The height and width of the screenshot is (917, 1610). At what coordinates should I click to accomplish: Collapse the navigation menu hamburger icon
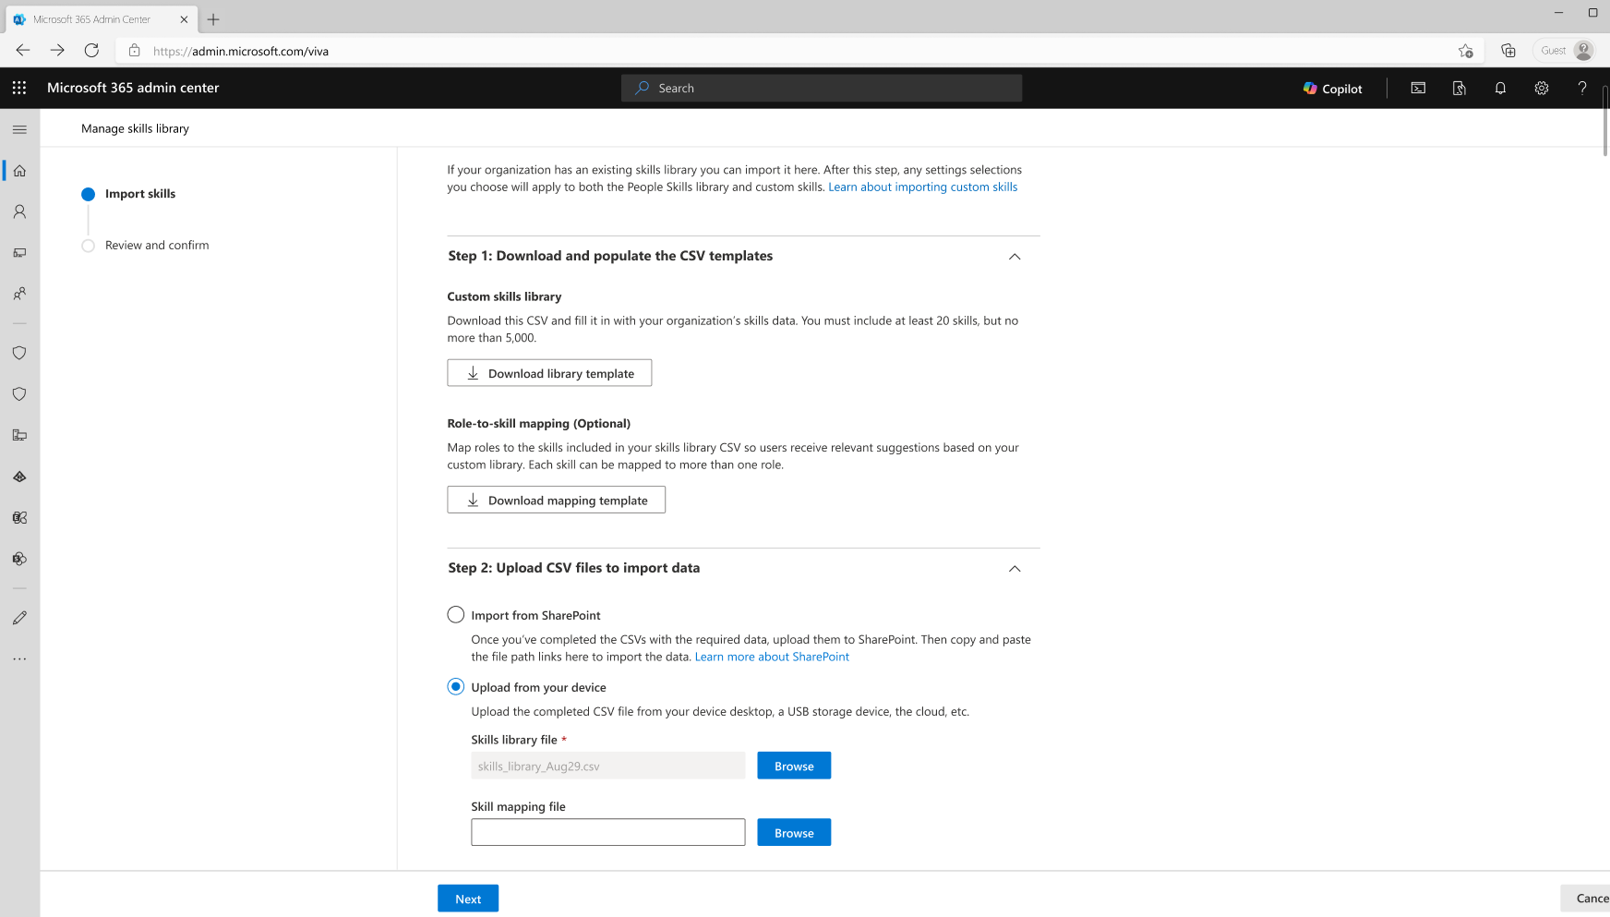[19, 129]
